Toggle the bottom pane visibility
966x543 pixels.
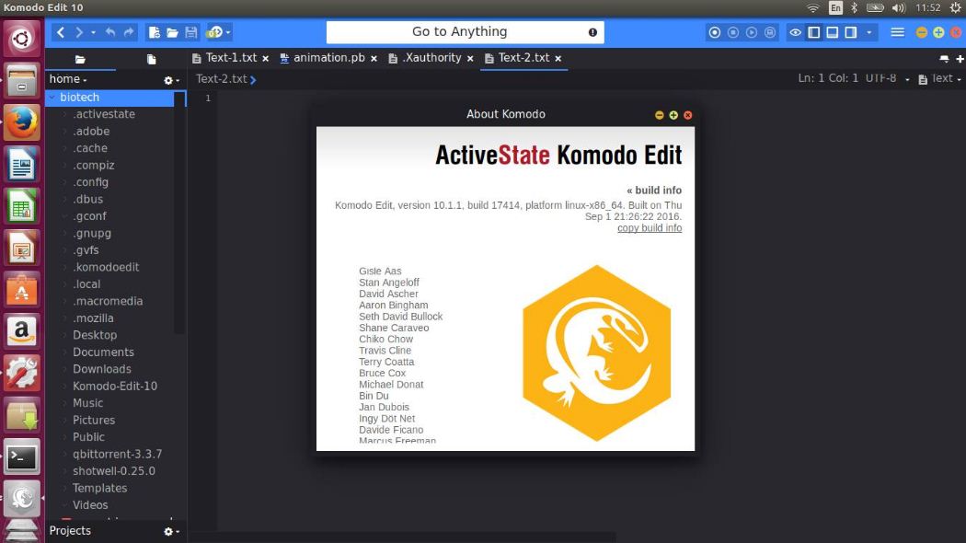tap(833, 32)
